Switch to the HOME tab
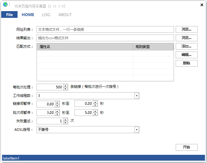 coord(28,15)
